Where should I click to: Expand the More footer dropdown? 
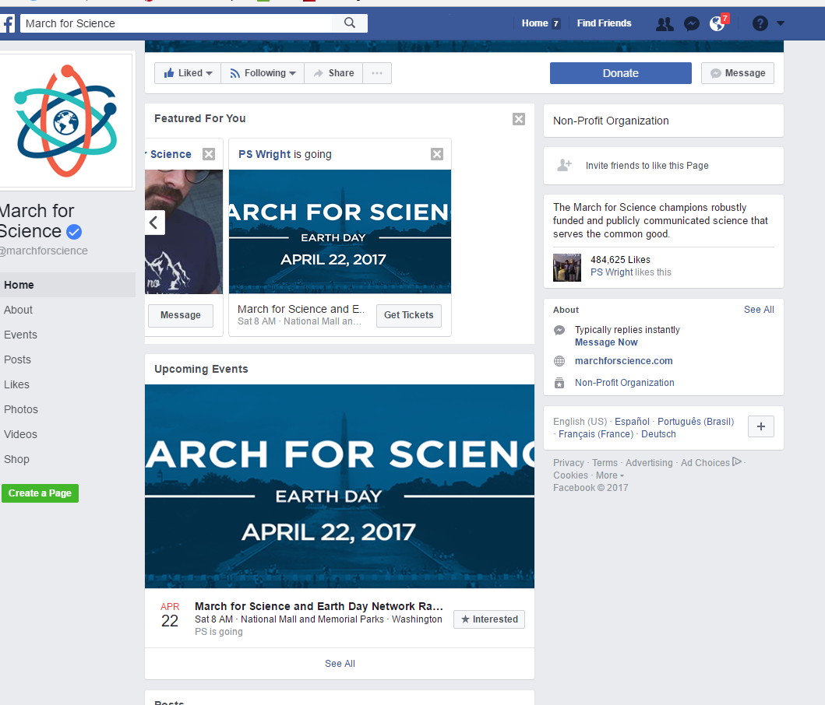tap(610, 475)
